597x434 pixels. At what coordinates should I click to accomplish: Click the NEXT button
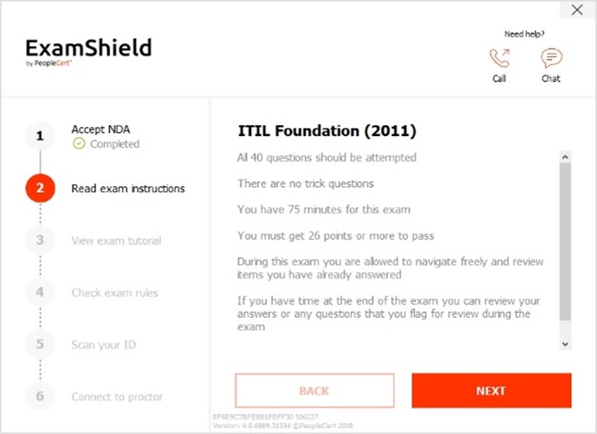tap(491, 391)
